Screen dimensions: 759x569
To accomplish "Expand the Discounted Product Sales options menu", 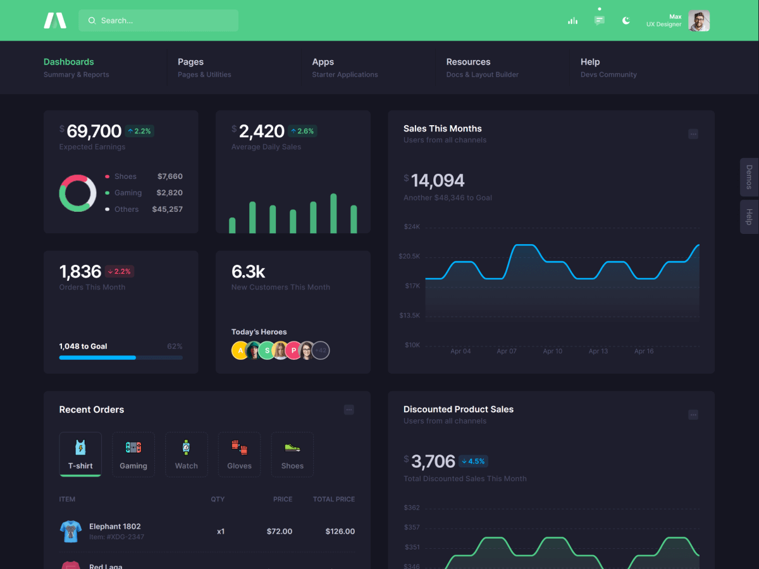I will click(693, 415).
